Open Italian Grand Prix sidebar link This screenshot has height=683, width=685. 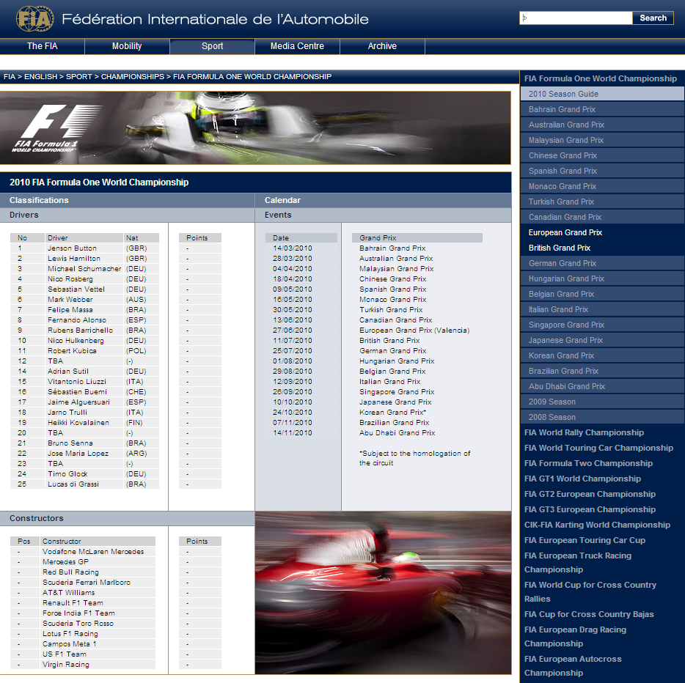[602, 309]
